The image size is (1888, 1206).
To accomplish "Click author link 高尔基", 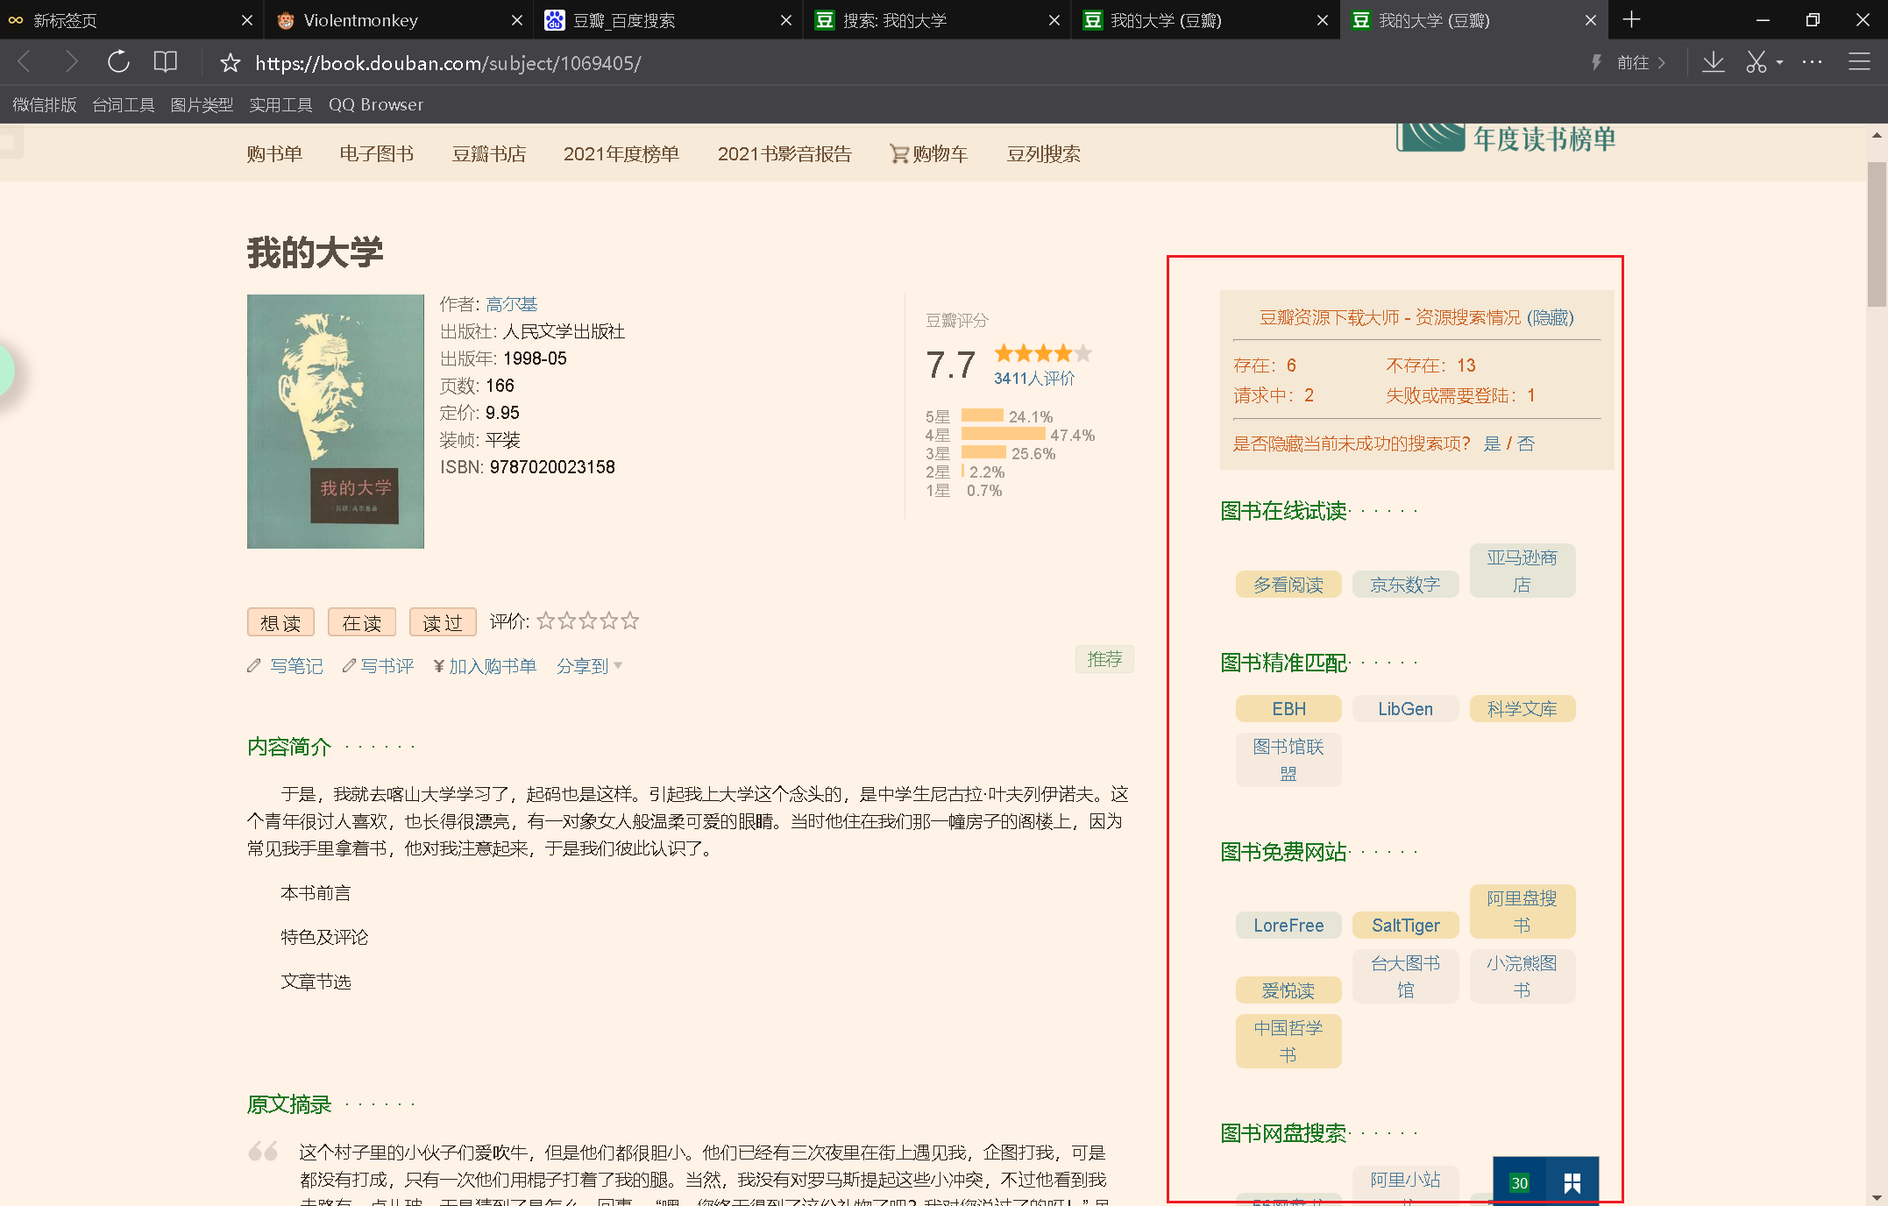I will [x=511, y=304].
